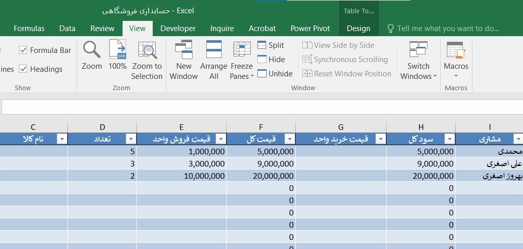Click Synchronous Scrolling option
This screenshot has height=249, width=523.
pyautogui.click(x=345, y=60)
